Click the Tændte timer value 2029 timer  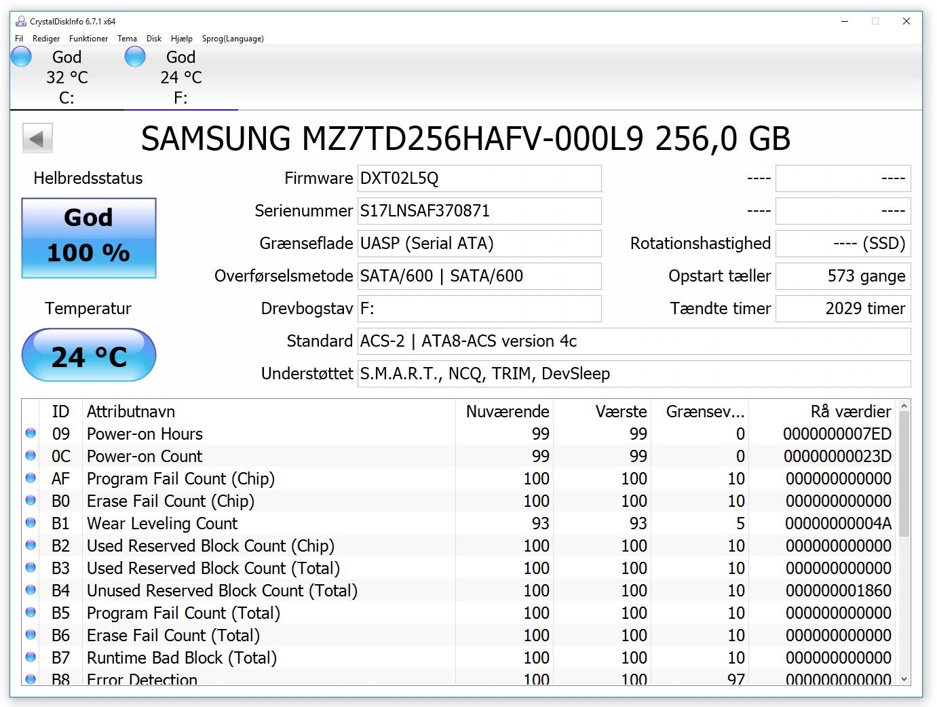coord(843,309)
